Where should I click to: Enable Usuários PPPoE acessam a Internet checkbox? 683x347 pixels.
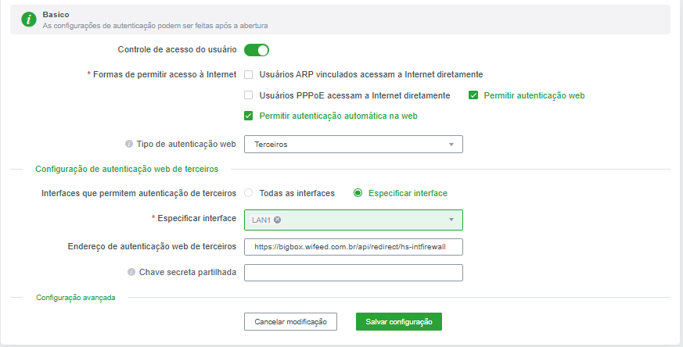tap(249, 95)
